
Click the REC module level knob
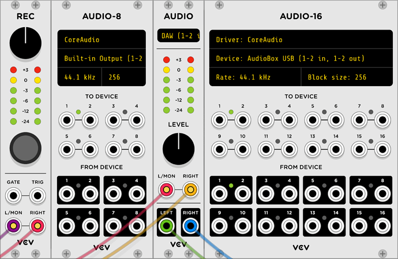(x=25, y=43)
